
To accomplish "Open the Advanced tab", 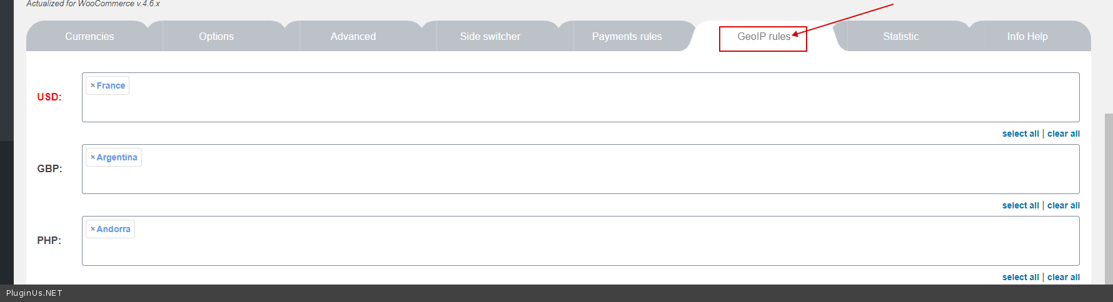I will click(x=353, y=36).
